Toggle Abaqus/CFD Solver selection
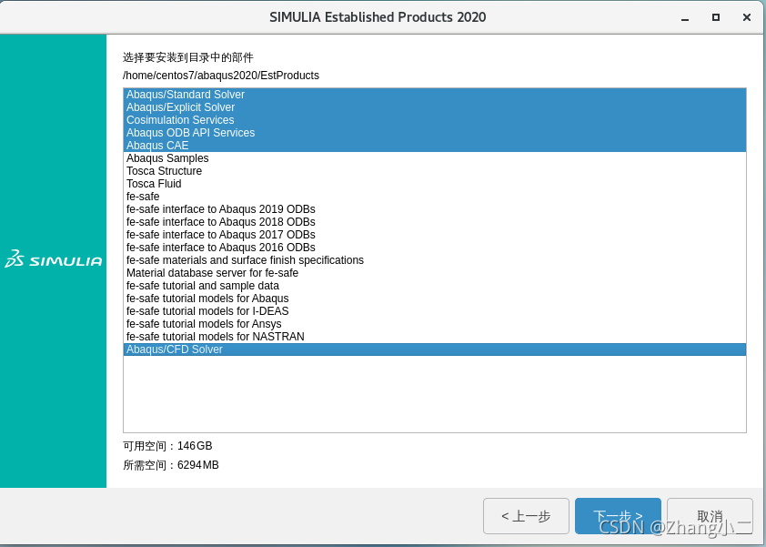 click(x=175, y=349)
